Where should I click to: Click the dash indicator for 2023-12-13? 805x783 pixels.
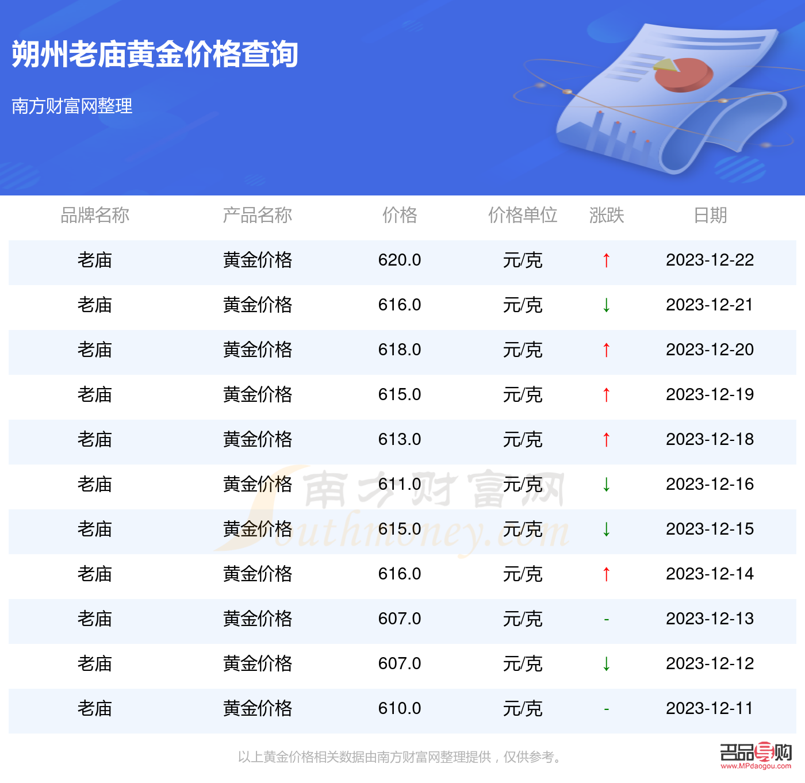(606, 620)
